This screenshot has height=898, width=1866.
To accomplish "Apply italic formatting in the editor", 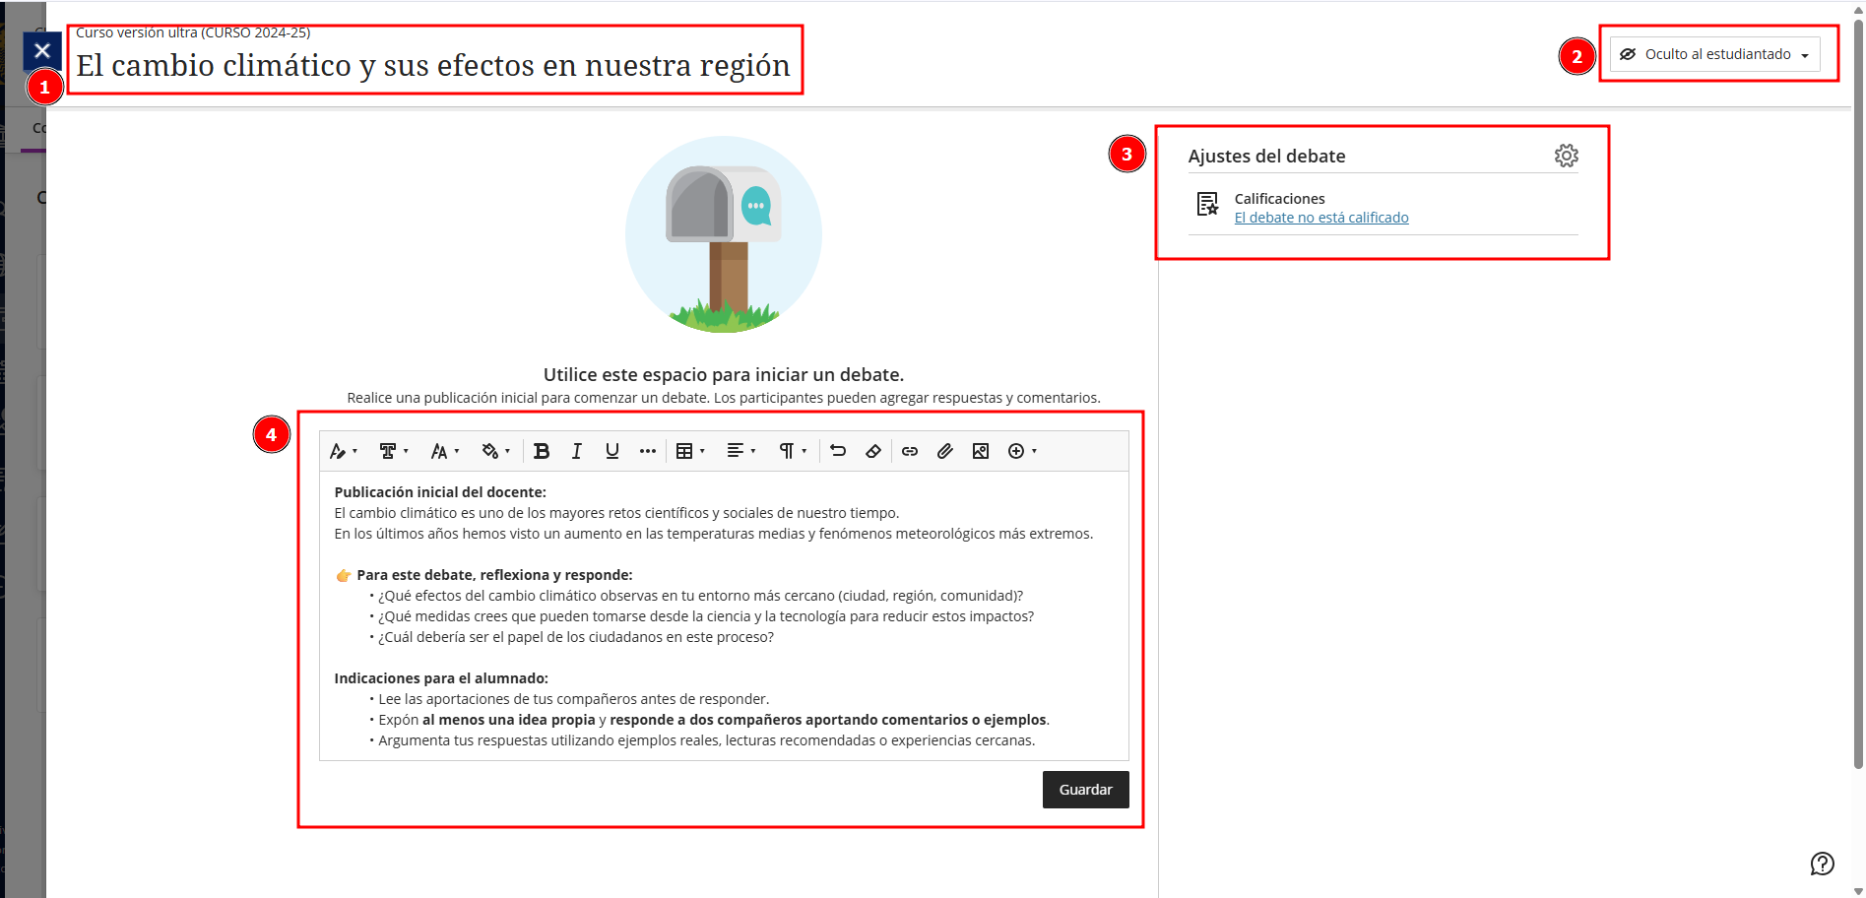I will coord(577,451).
